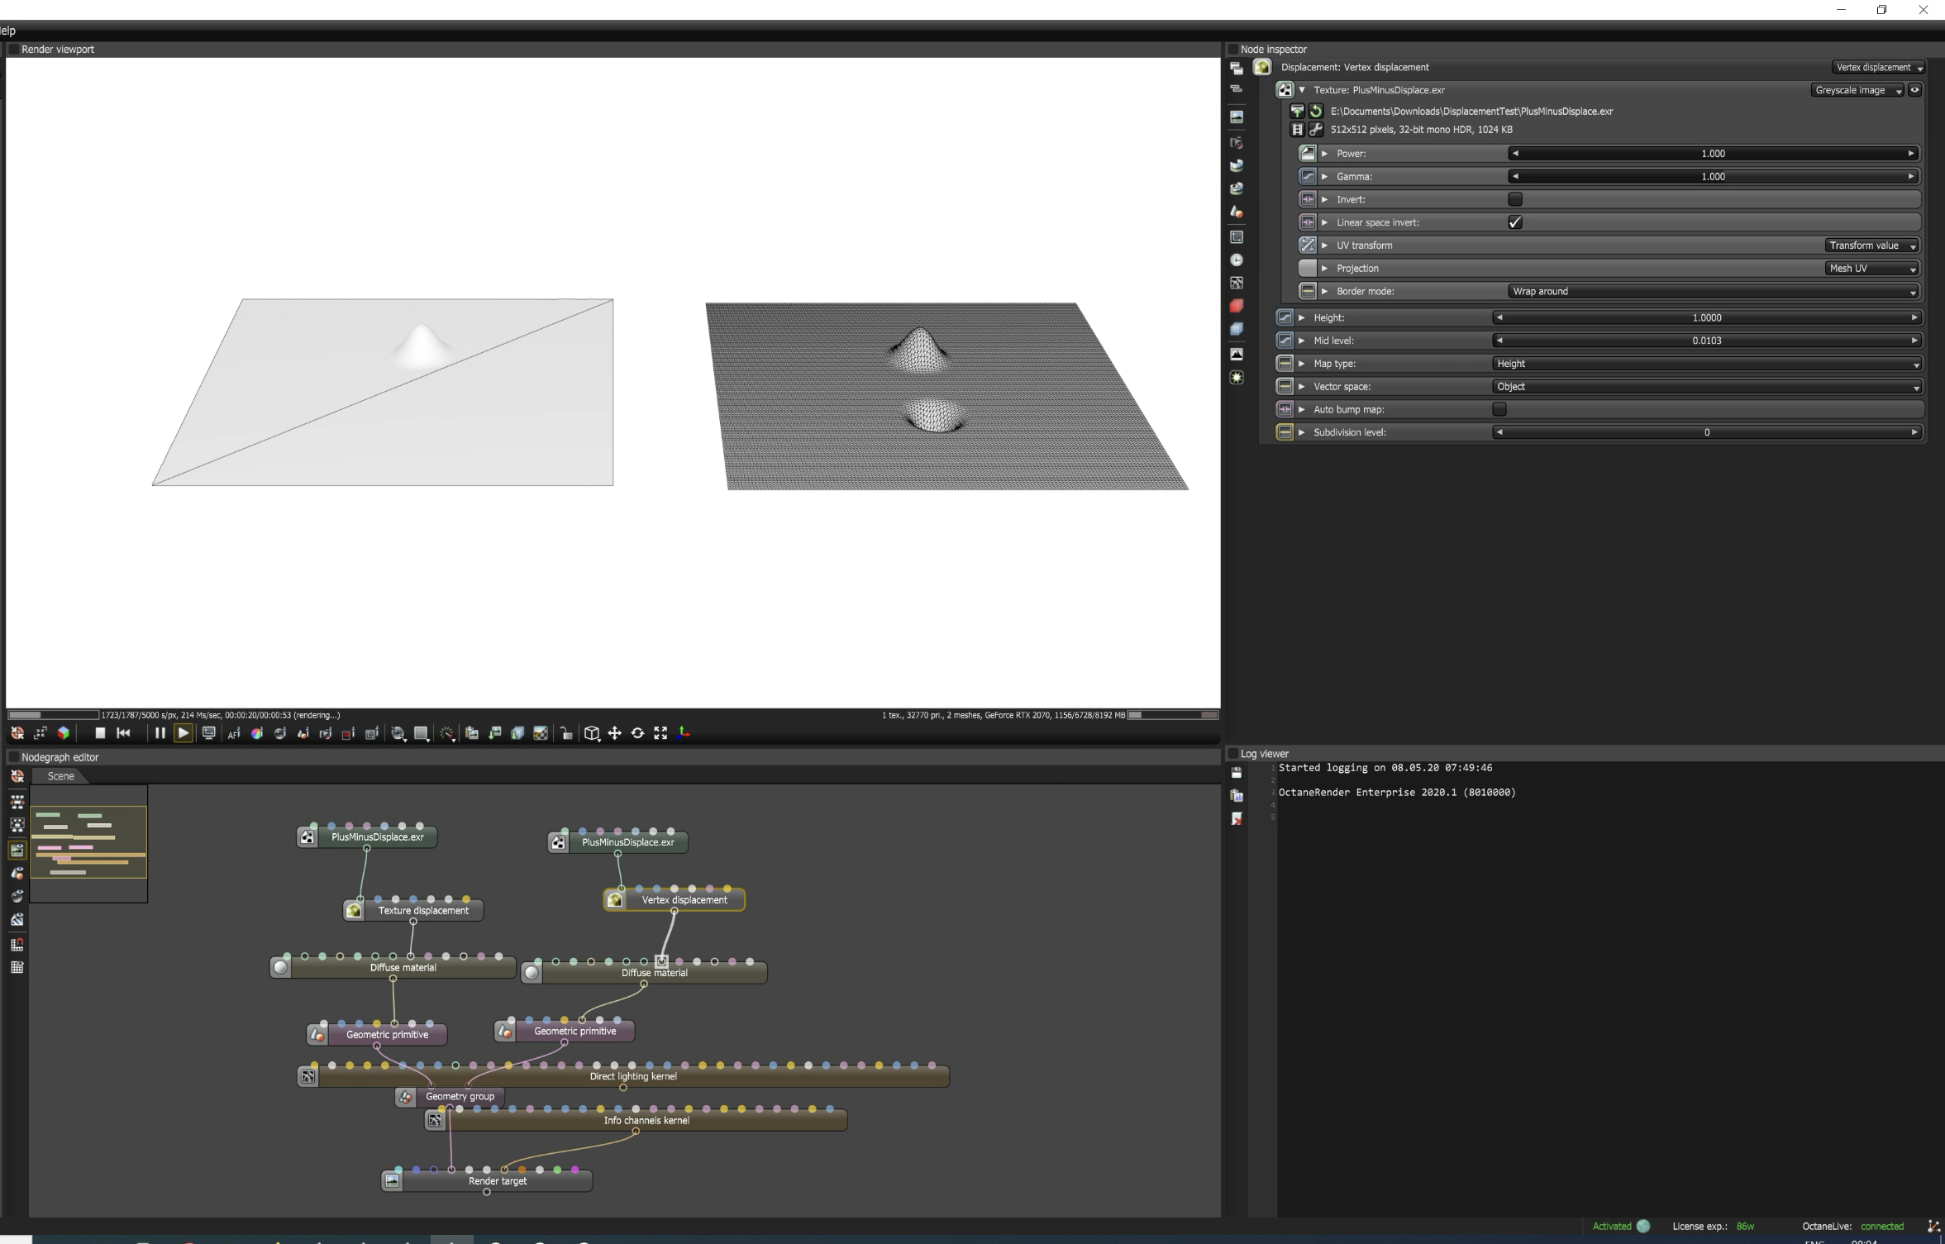Click the save log icon in Log viewer

(1237, 773)
